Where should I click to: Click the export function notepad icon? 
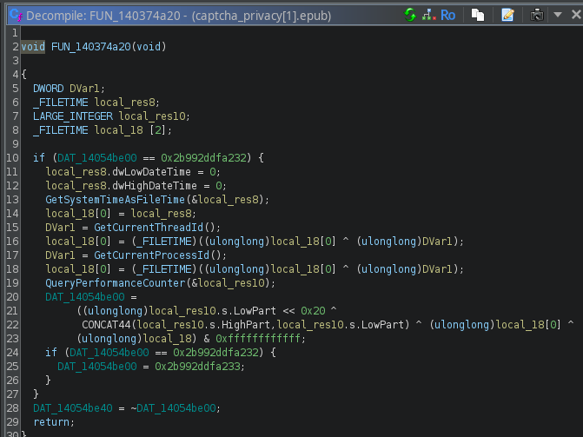(x=507, y=15)
